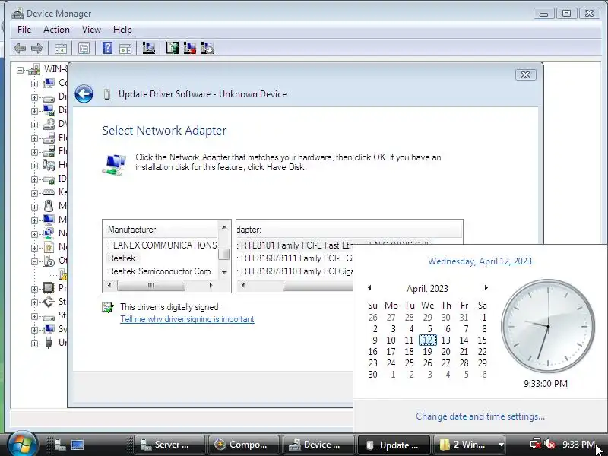This screenshot has height=456, width=608.
Task: Switch to the Compo... taskbar button
Action: (x=243, y=445)
